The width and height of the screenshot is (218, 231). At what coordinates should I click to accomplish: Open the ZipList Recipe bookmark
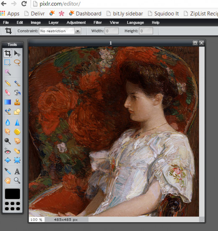click(x=201, y=13)
